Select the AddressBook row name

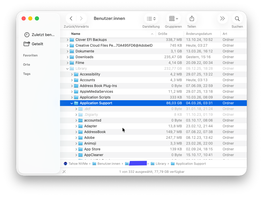click(x=95, y=132)
